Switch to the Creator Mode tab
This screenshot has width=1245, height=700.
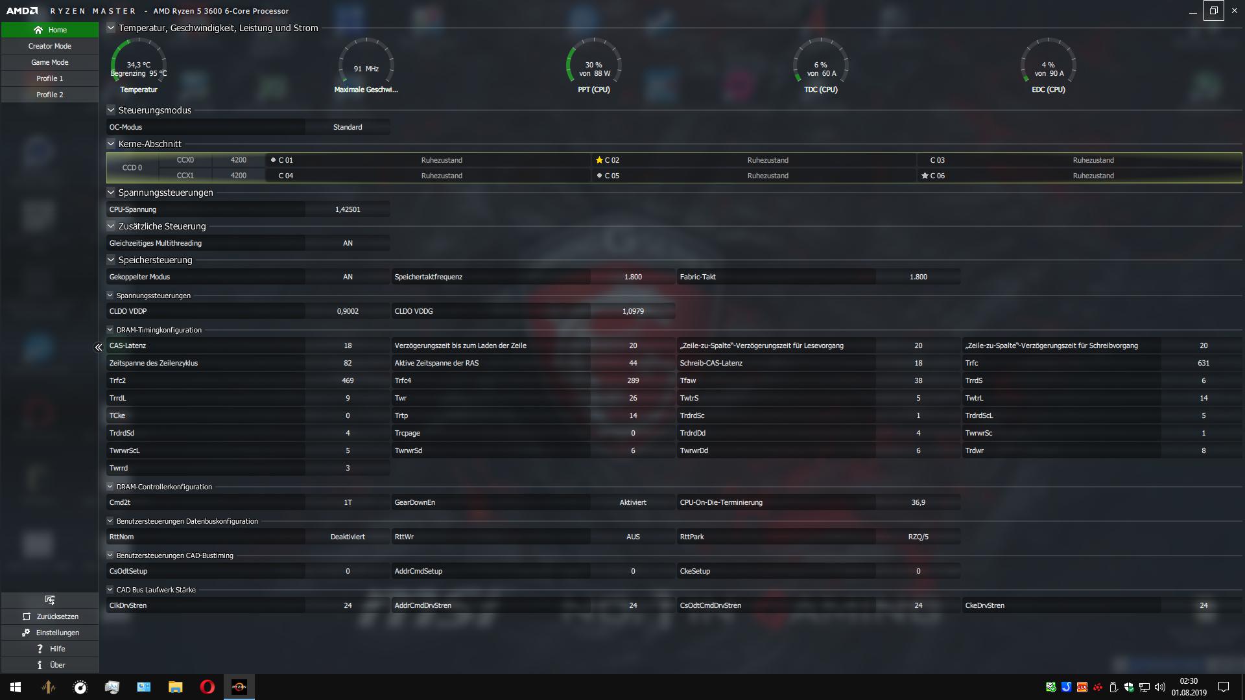[x=50, y=46]
